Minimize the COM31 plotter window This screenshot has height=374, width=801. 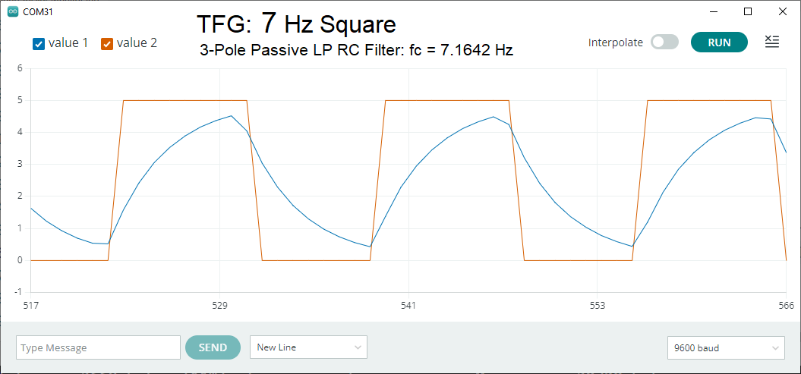click(713, 12)
